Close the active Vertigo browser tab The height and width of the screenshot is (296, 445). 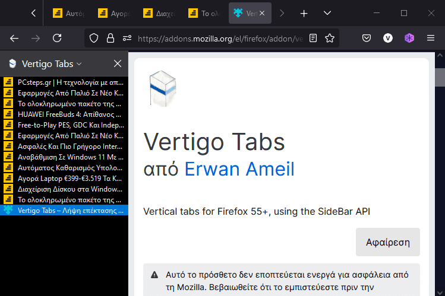(262, 13)
